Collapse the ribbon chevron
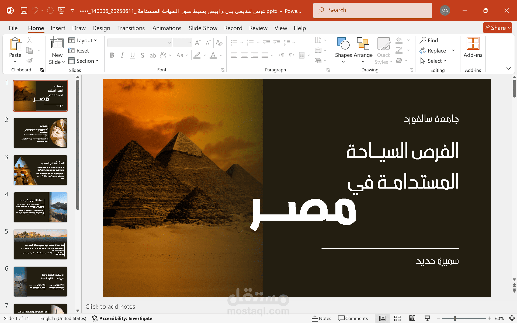The height and width of the screenshot is (323, 517). [x=509, y=68]
